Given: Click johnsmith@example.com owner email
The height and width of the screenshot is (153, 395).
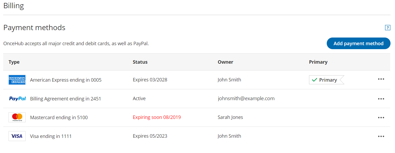Looking at the screenshot, I should tap(246, 99).
